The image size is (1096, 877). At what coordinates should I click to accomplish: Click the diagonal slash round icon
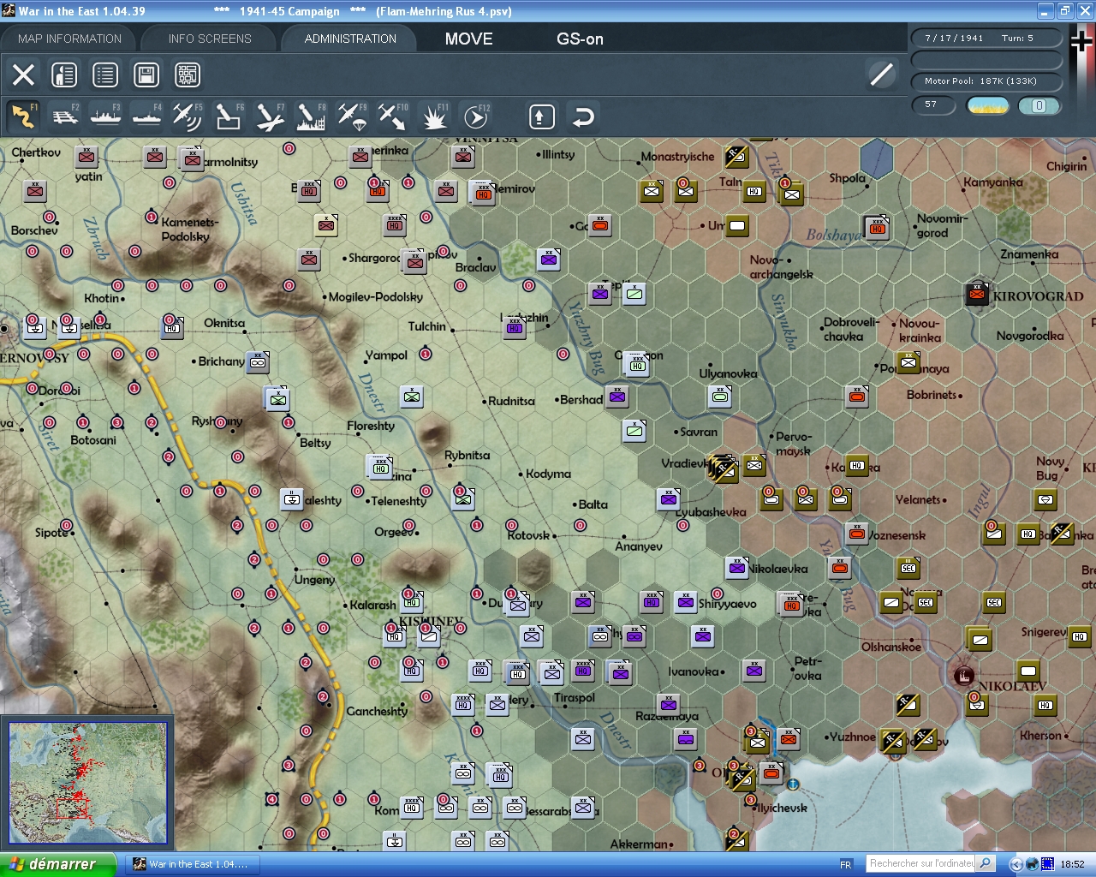(x=882, y=75)
